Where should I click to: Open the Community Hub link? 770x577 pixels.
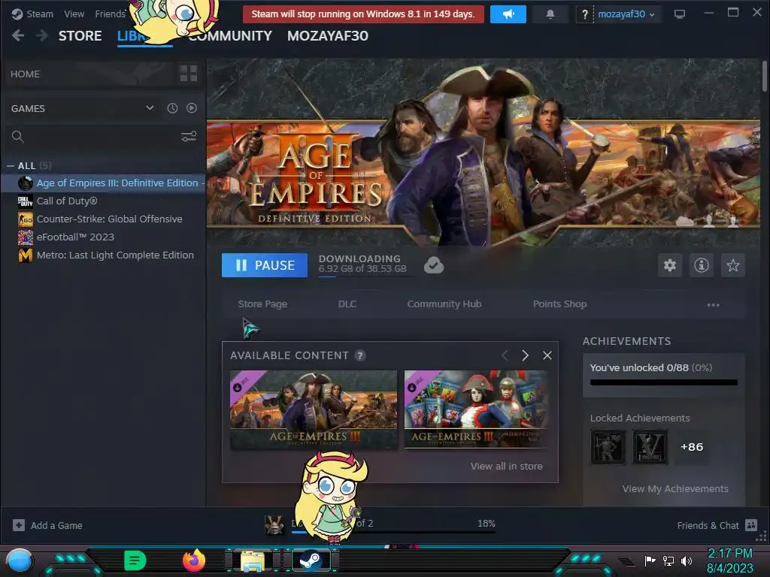tap(444, 304)
